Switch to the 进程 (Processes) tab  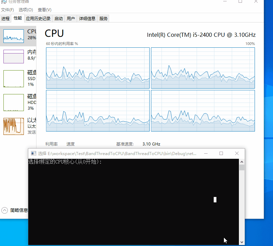click(x=5, y=18)
